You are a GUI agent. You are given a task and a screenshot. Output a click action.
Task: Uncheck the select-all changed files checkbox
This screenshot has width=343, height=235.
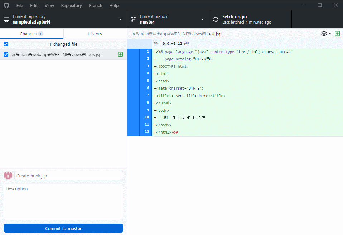click(5, 44)
